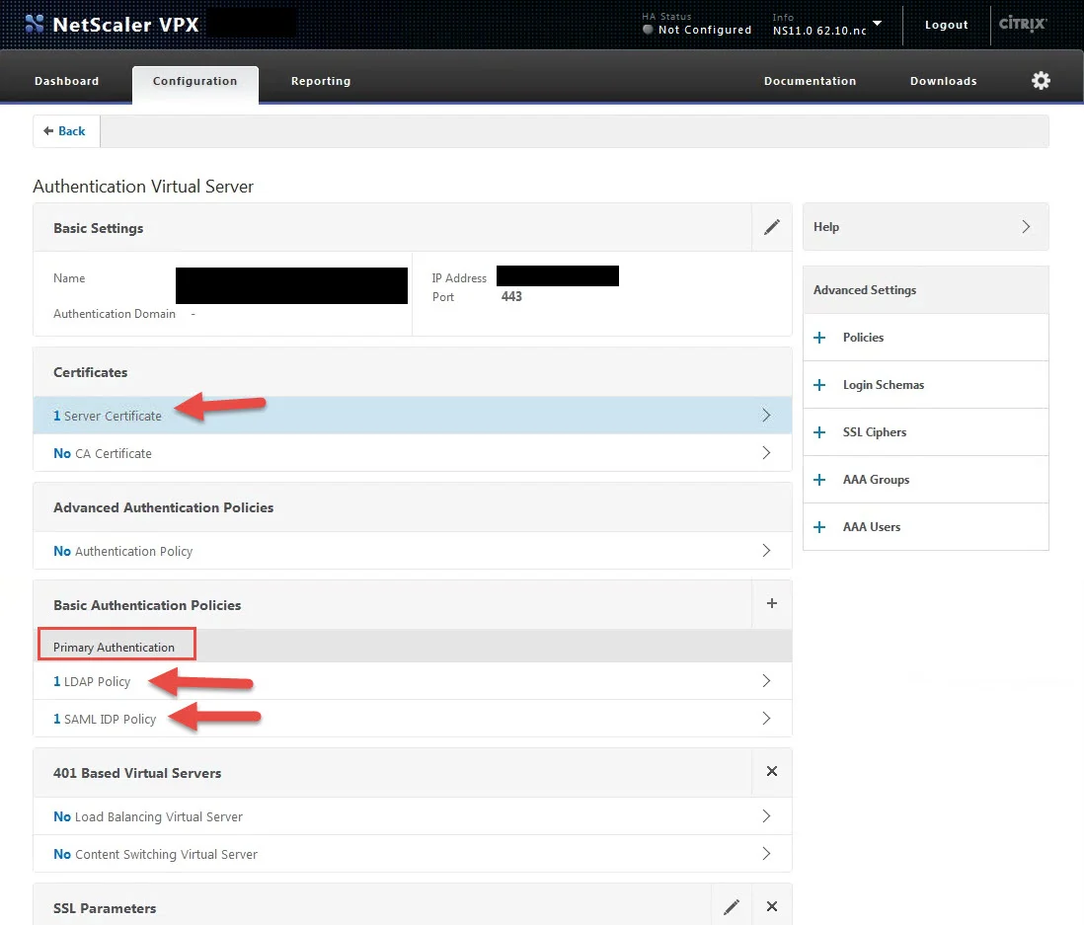Image resolution: width=1084 pixels, height=925 pixels.
Task: Open the Documentation menu item
Action: point(810,81)
